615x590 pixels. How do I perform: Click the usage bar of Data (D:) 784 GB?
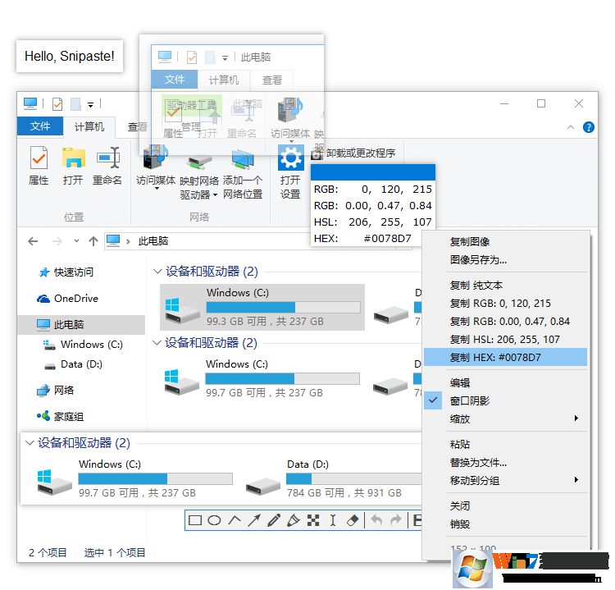[x=354, y=479]
